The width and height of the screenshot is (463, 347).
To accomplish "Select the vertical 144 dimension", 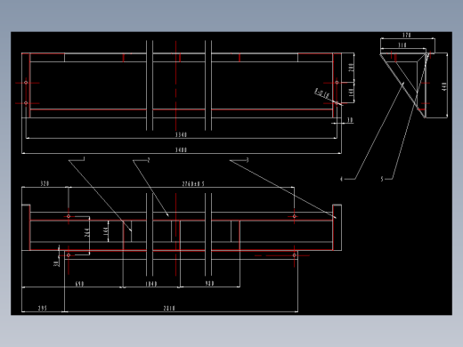I will pyautogui.click(x=105, y=231).
